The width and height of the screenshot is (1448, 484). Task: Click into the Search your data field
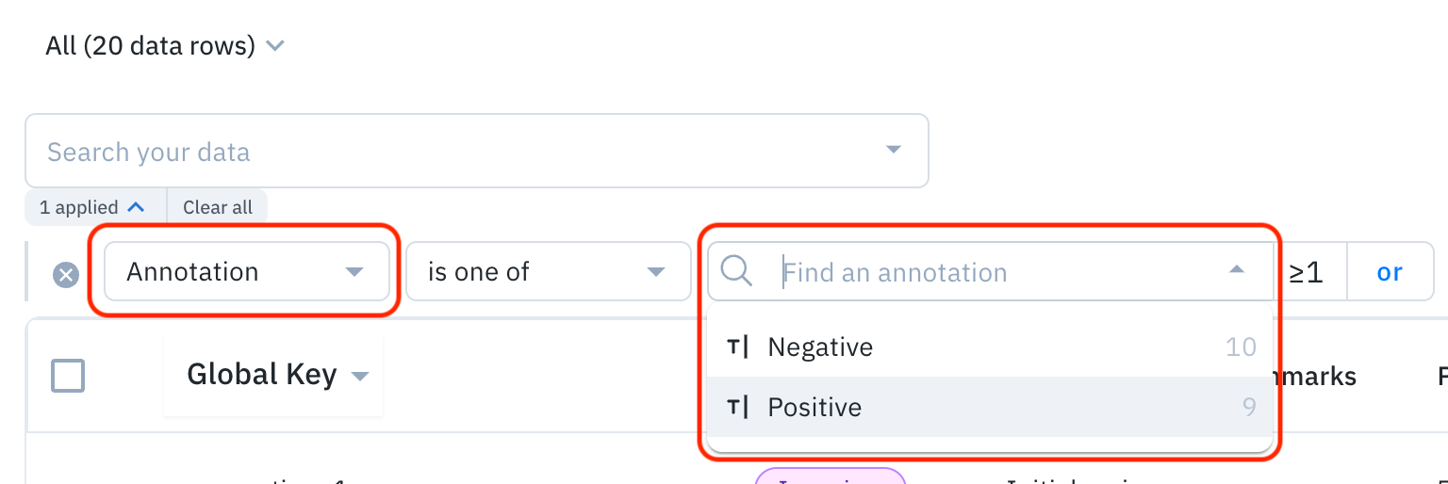coord(452,152)
